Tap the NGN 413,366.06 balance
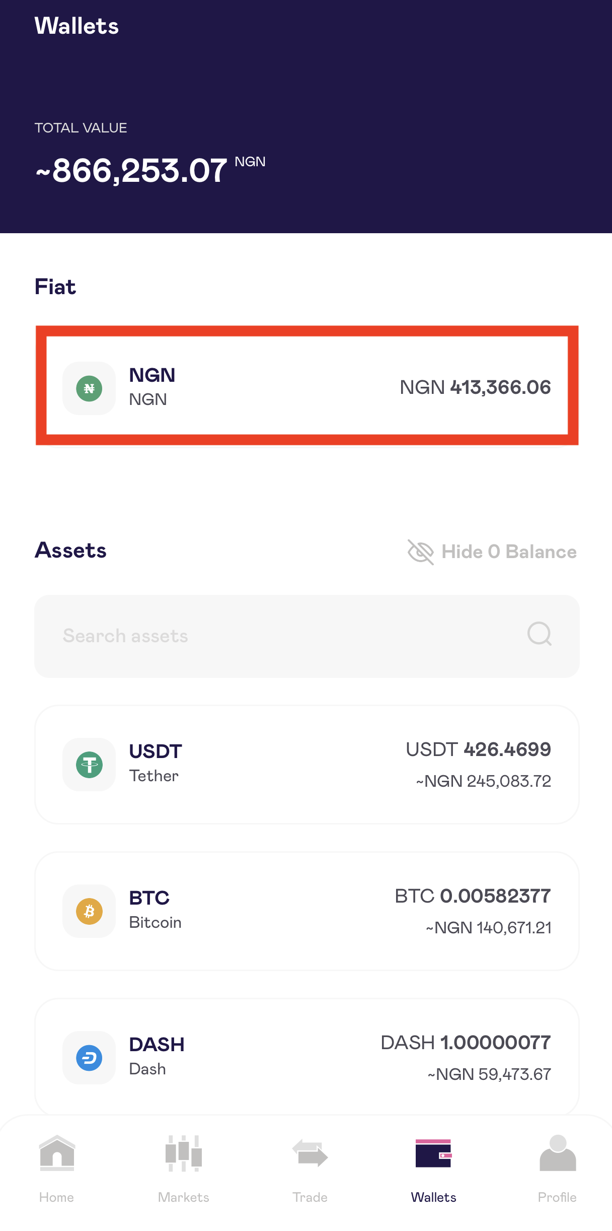Image resolution: width=612 pixels, height=1231 pixels. pos(475,387)
